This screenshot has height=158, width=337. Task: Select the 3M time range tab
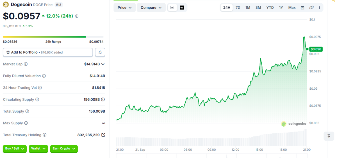tap(258, 8)
